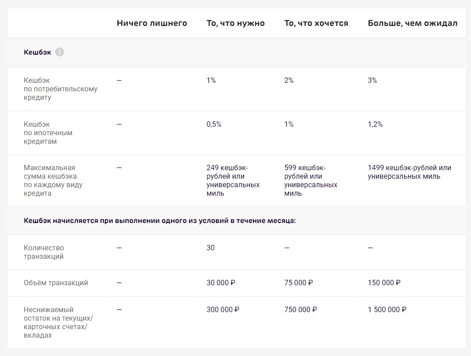Viewport: 471px width, 356px height.
Task: Click the "То, что хочется" column header
Action: click(x=316, y=23)
